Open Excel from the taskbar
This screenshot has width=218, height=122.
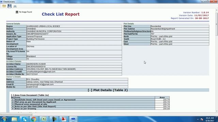tap(44, 119)
